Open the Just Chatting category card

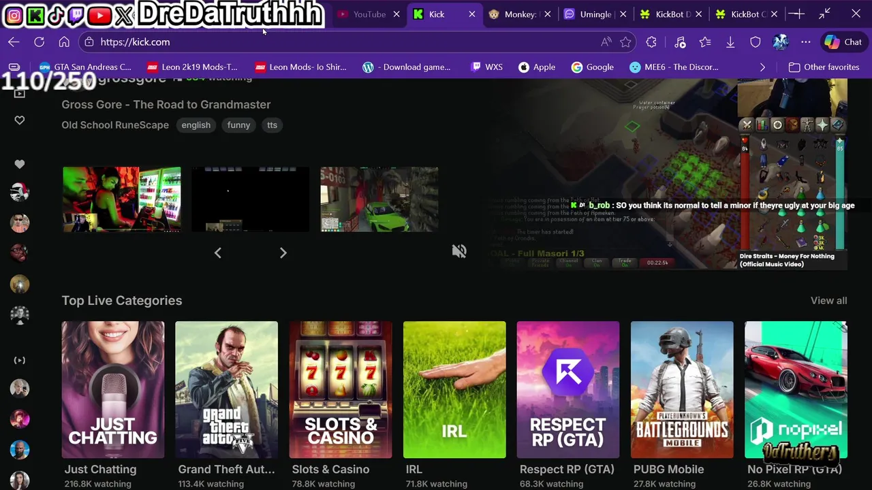(x=113, y=389)
